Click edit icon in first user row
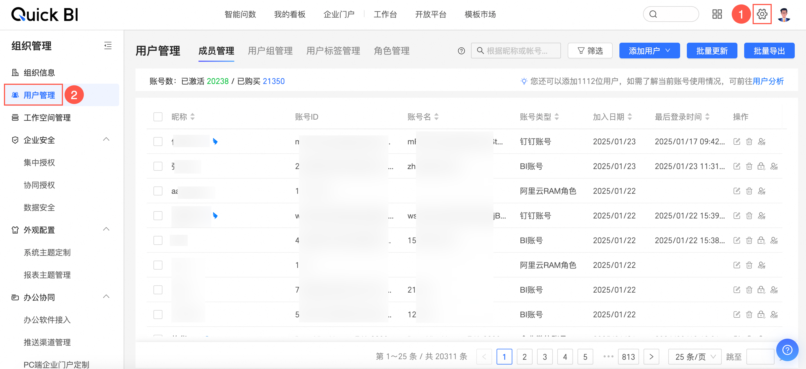This screenshot has width=806, height=369. pyautogui.click(x=737, y=142)
